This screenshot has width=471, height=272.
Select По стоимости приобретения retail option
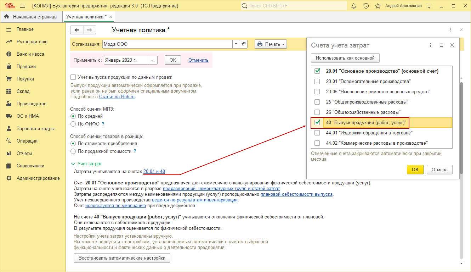(x=73, y=144)
